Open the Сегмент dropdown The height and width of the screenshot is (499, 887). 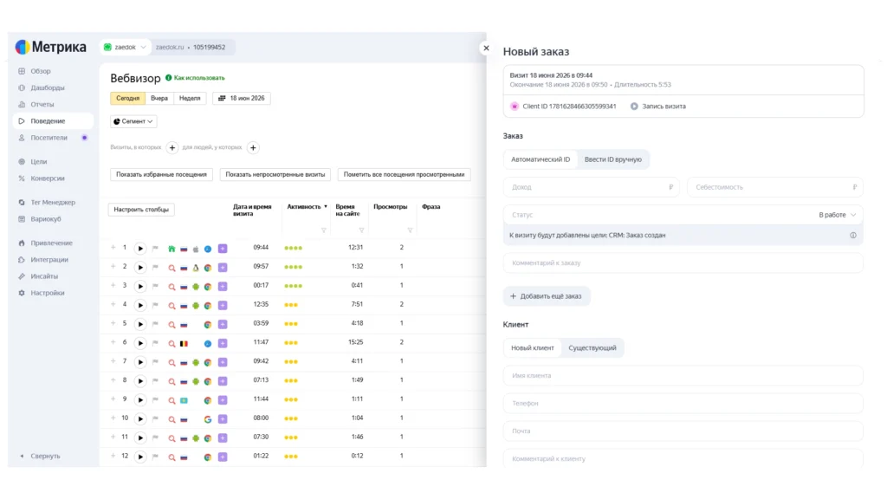click(x=133, y=121)
